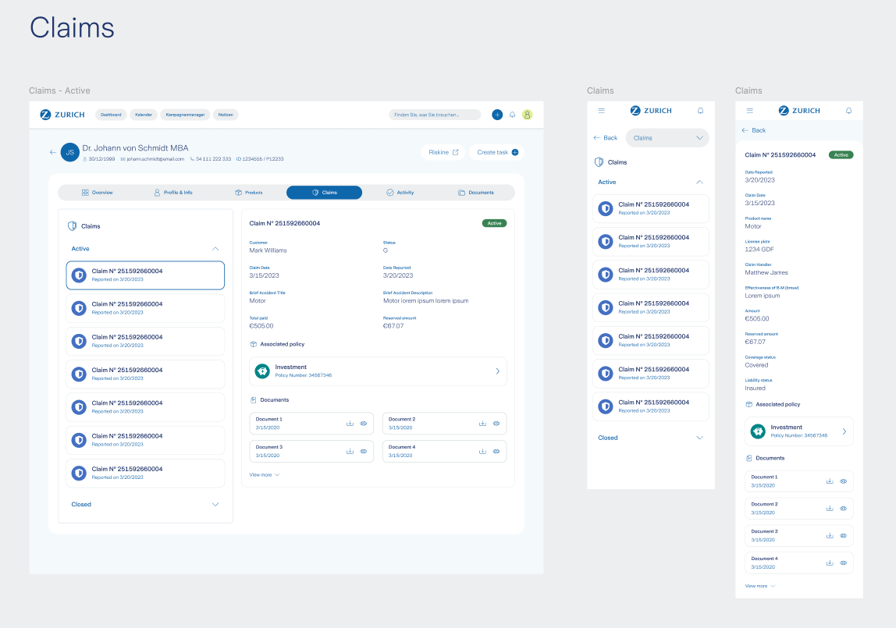Switch to the Documents tab

(x=475, y=193)
